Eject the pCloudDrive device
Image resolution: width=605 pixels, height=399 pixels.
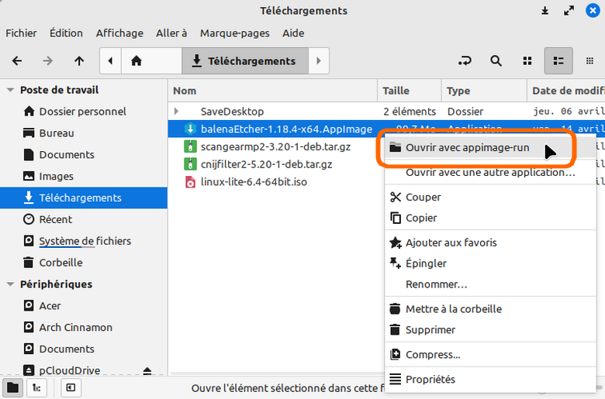pos(147,371)
